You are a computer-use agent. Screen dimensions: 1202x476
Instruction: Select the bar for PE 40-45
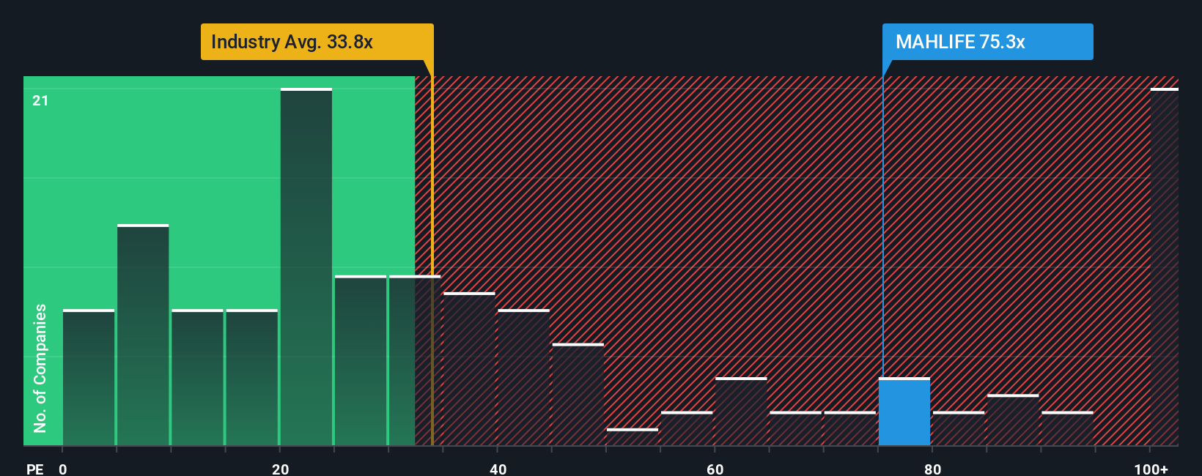(523, 377)
